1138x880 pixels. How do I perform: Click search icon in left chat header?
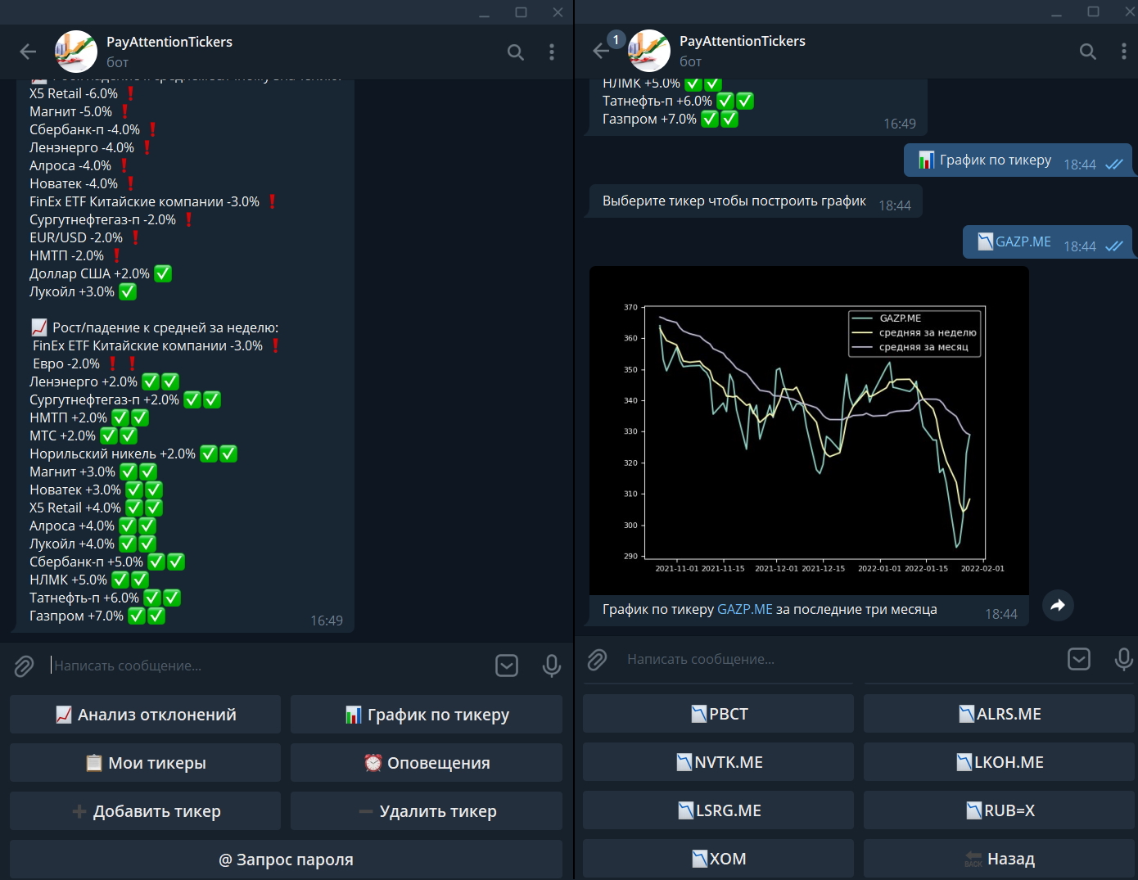click(515, 52)
